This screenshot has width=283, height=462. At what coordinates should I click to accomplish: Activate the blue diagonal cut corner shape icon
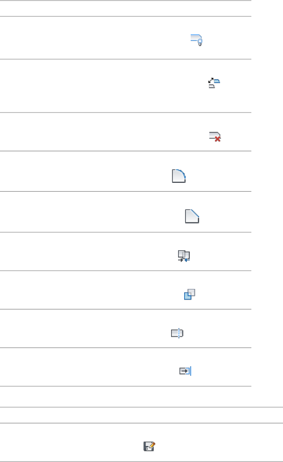[192, 216]
